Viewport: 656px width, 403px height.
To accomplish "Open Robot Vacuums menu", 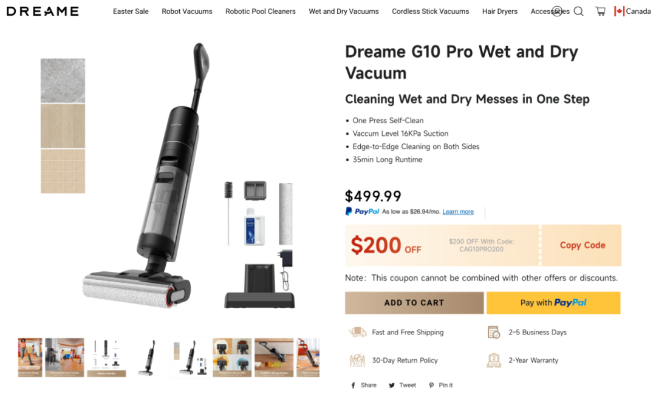I will coord(187,12).
